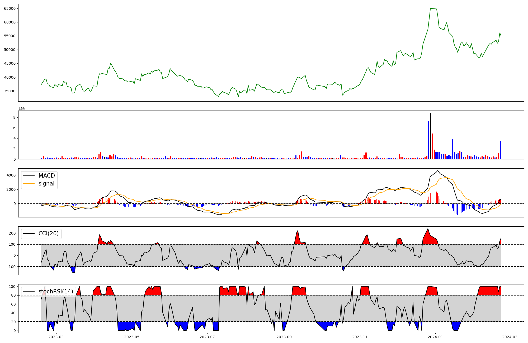Click the price line's flat peak near 65000
The height and width of the screenshot is (343, 528).
pos(433,9)
